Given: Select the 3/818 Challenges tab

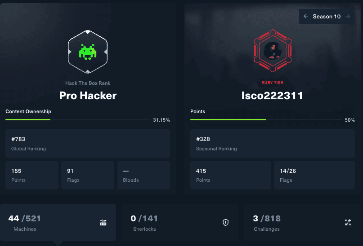Looking at the screenshot, I should pos(303,223).
